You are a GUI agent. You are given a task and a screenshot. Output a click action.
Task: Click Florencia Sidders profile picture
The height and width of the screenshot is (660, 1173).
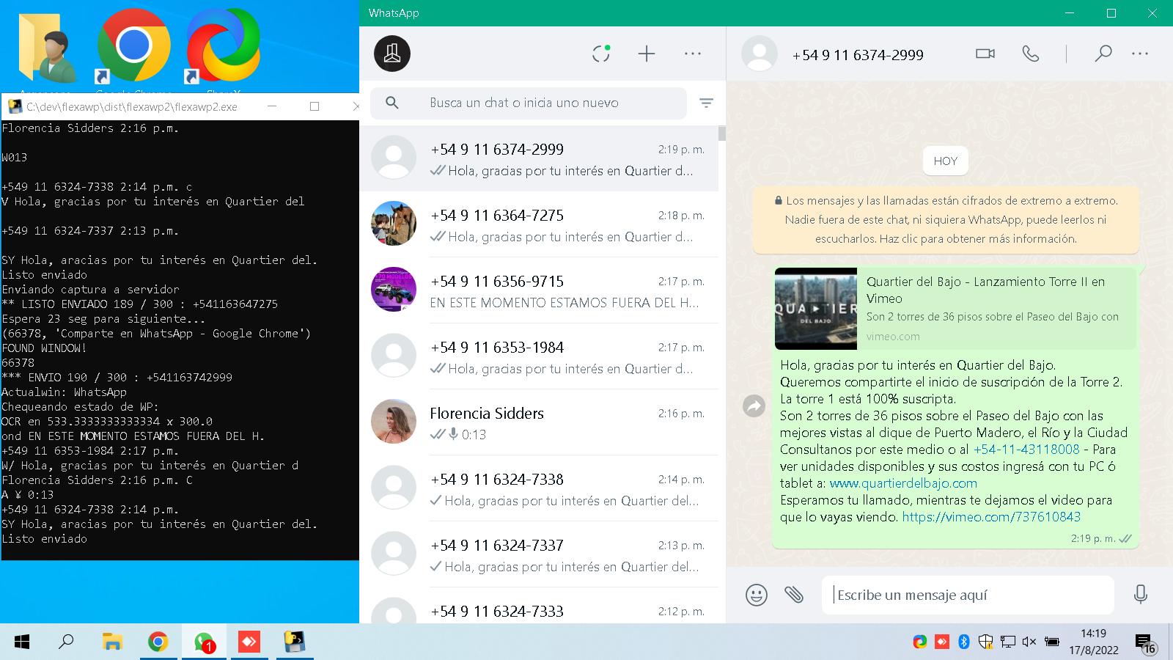(394, 422)
